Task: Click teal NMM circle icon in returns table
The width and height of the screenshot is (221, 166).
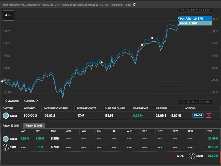Action: pyautogui.click(x=6, y=139)
